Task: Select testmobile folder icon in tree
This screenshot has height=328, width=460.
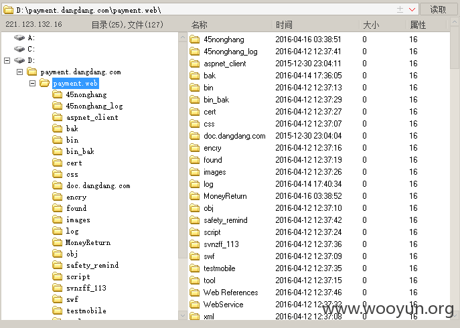Action: point(57,311)
